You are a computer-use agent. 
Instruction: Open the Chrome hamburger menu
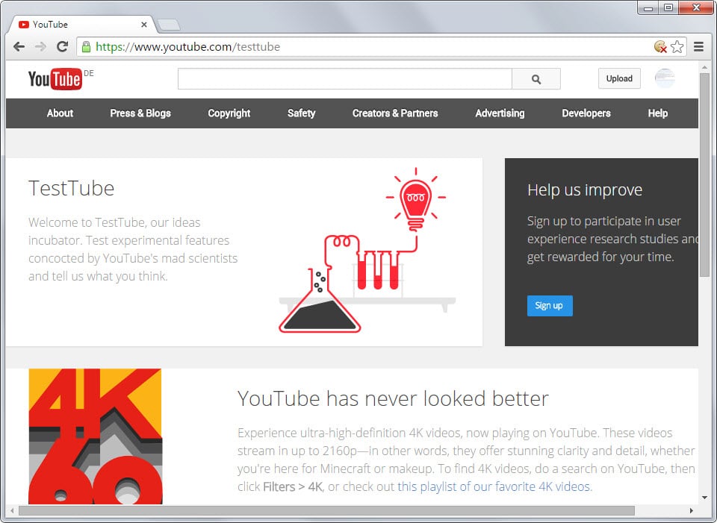click(698, 46)
